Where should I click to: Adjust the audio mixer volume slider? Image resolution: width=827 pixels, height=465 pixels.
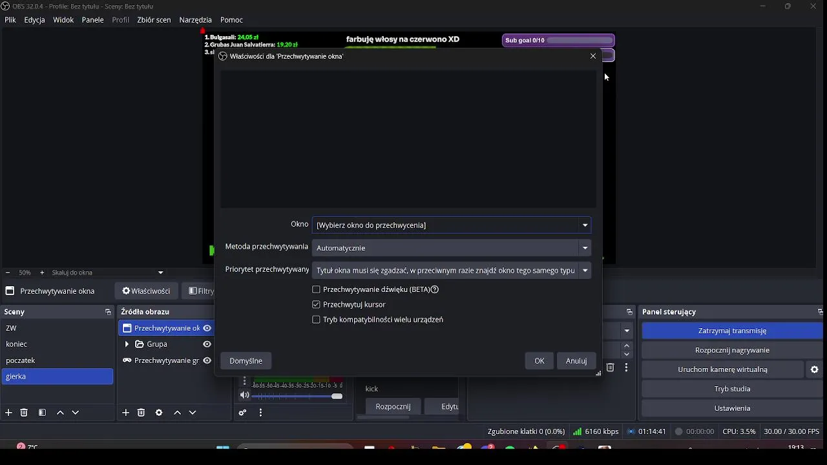297,396
